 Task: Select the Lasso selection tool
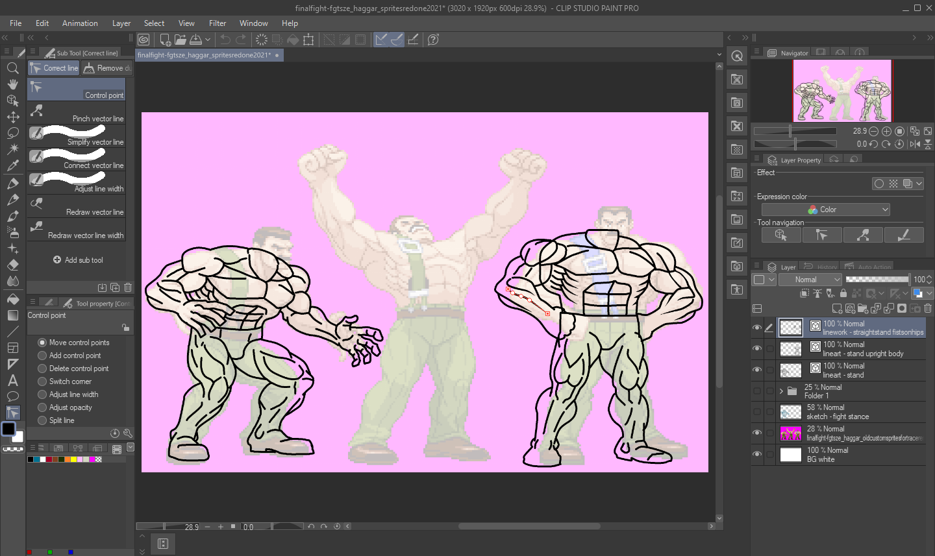point(12,133)
